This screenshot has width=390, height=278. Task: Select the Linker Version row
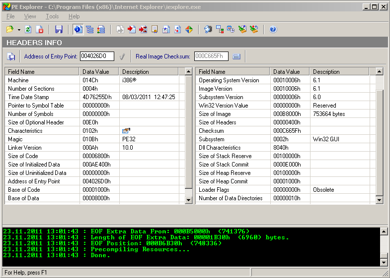tap(95, 148)
